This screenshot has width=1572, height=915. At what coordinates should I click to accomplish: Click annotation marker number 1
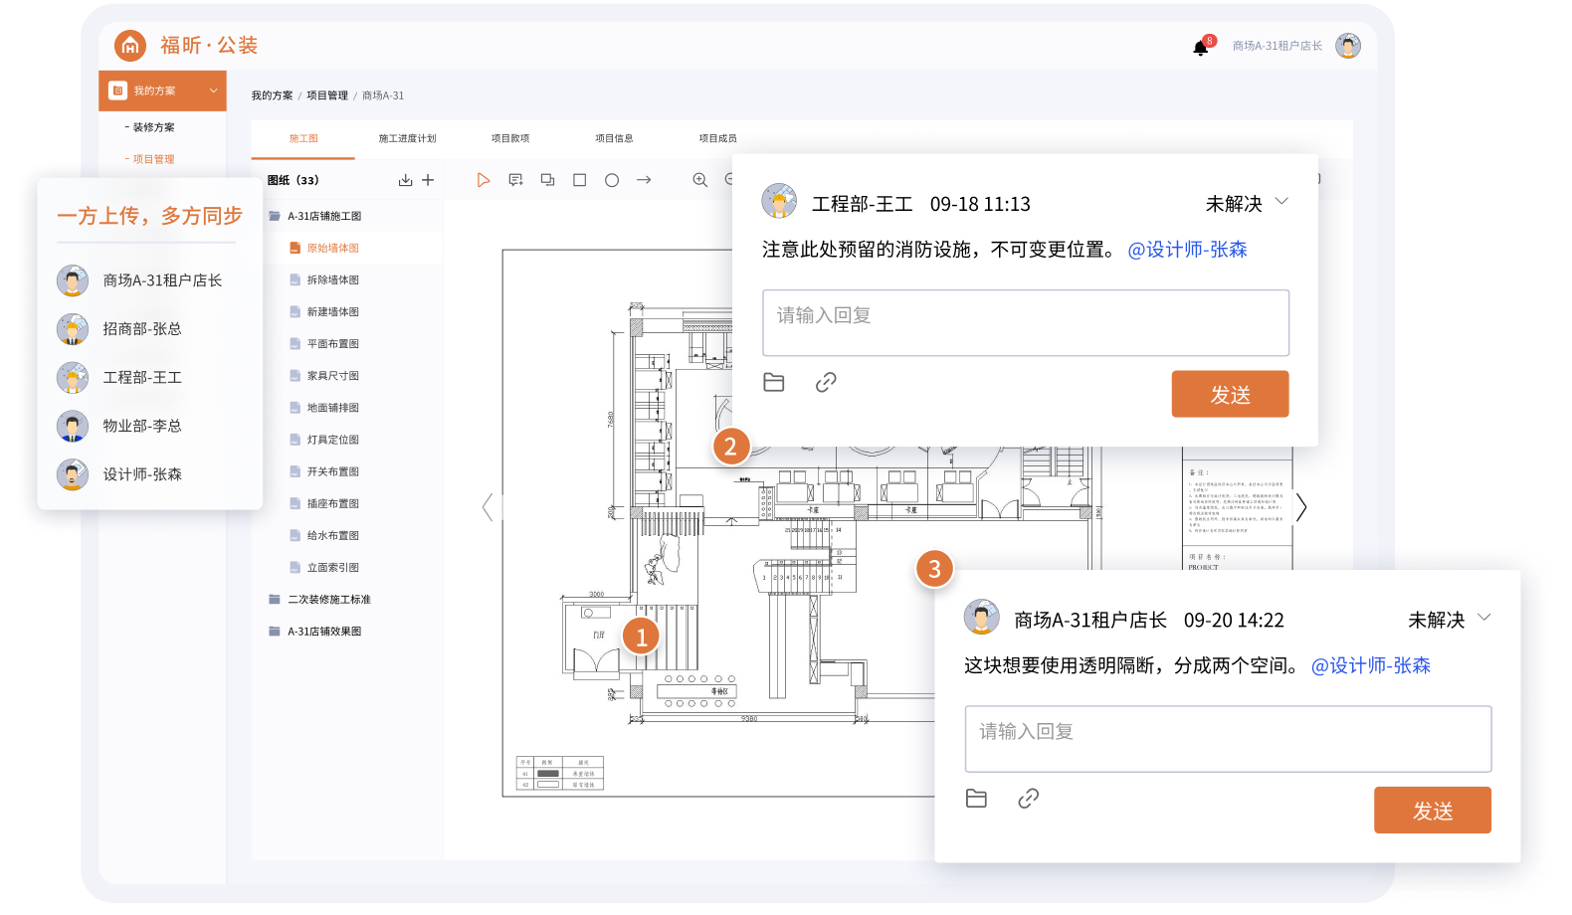[x=642, y=637]
